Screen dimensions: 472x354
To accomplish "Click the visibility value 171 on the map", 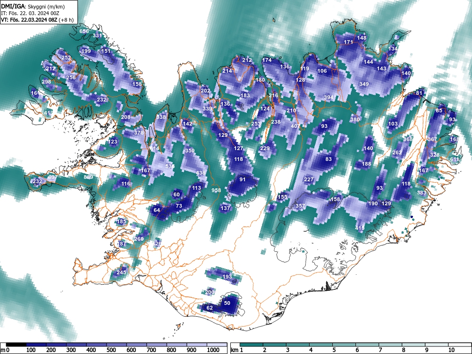I will pyautogui.click(x=348, y=42).
